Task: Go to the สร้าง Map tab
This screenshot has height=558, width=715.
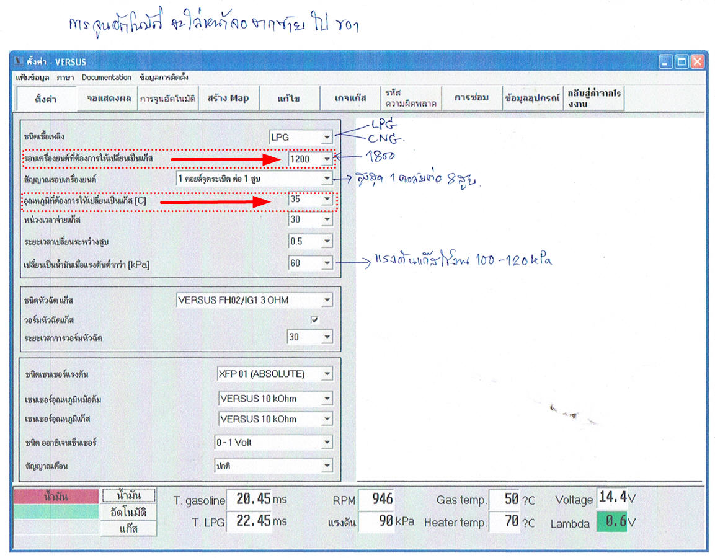Action: click(x=228, y=99)
